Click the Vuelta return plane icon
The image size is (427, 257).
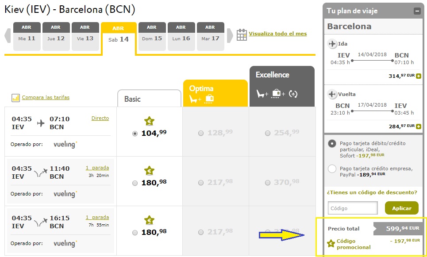pyautogui.click(x=332, y=94)
